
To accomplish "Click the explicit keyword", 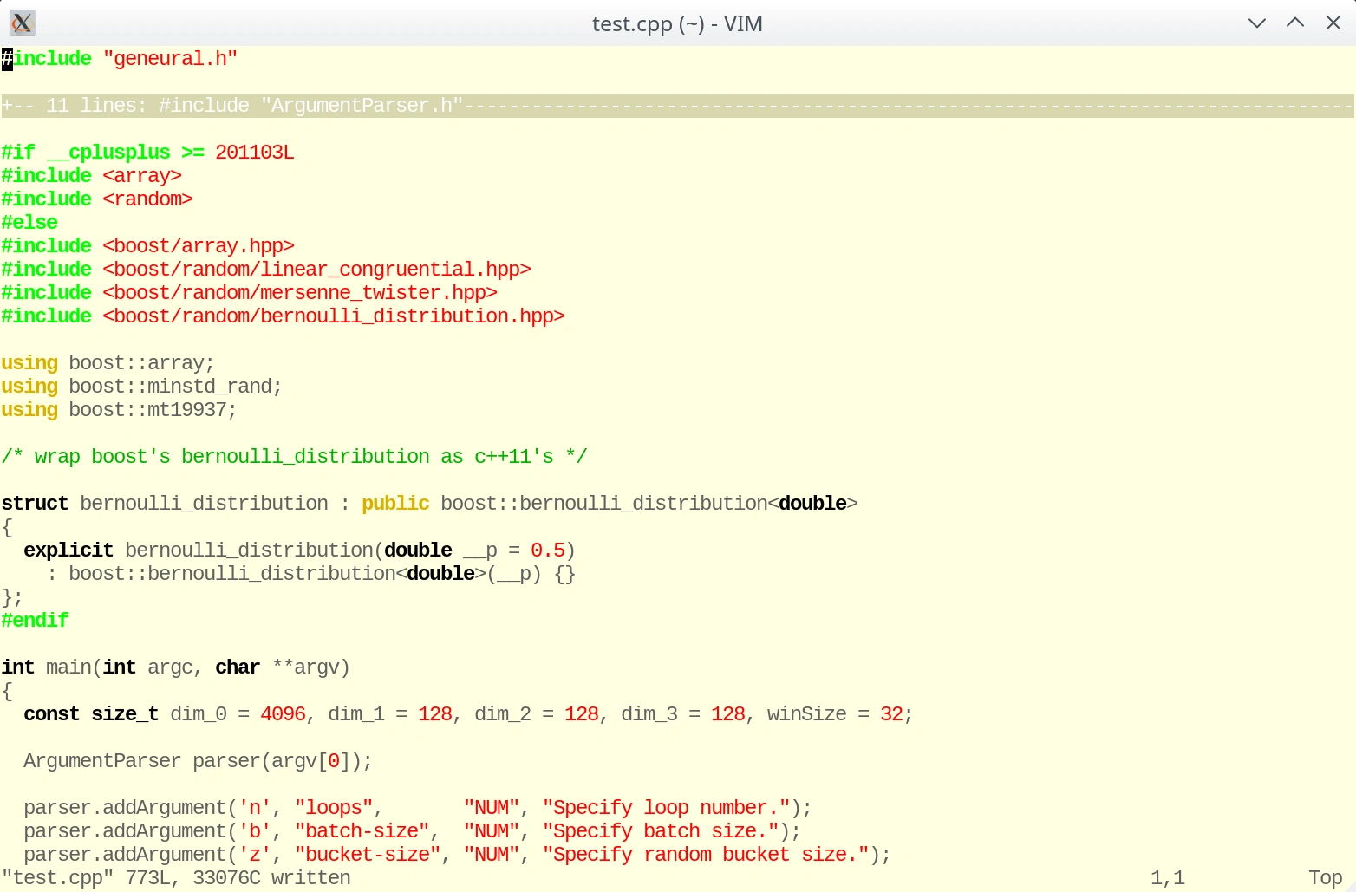I will [x=68, y=550].
